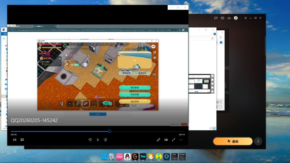The image size is (290, 163).
Task: Switch to mini view mode
Action: pyautogui.click(x=166, y=140)
